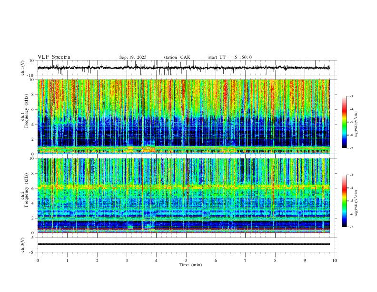The width and height of the screenshot is (377, 292).
Task: Click the "4" kHz tick on ch.1 frequency axis
Action: point(33,125)
